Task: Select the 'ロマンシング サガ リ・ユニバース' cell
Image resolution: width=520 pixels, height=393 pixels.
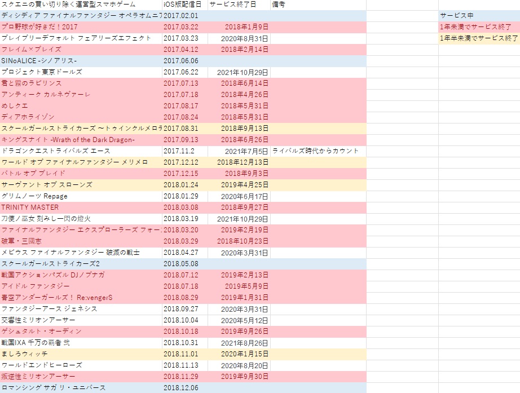Action: pos(81,388)
